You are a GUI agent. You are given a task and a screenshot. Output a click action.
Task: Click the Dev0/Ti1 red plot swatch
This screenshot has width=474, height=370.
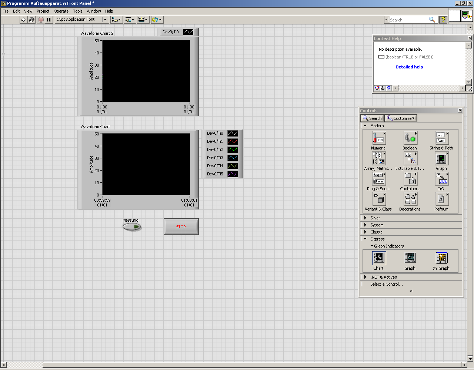233,141
